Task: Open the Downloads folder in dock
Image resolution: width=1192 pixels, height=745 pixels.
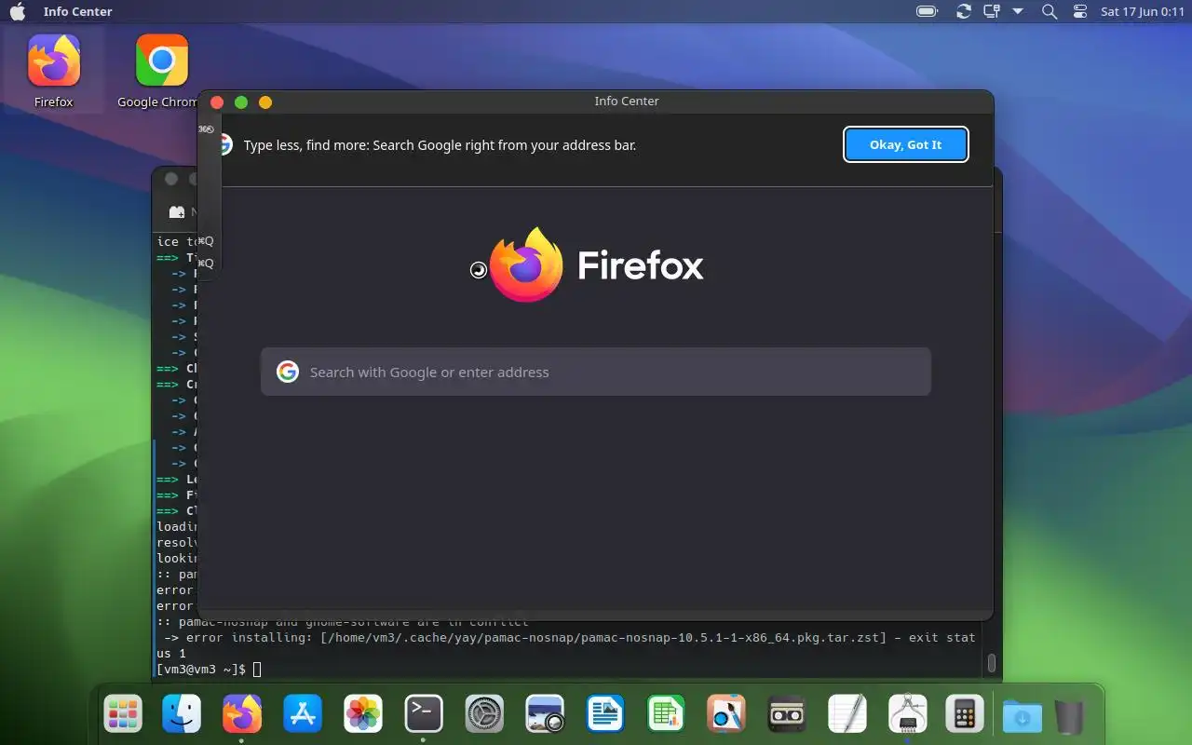Action: click(x=1022, y=715)
